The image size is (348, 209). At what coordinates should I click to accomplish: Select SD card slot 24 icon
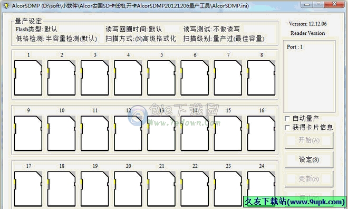coord(261,189)
